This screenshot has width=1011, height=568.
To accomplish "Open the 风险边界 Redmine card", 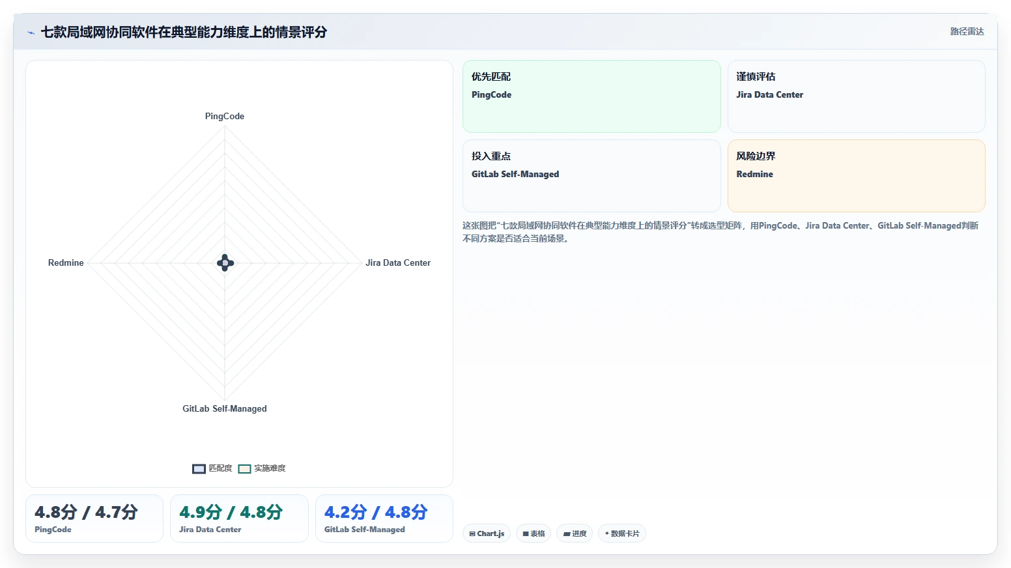I will point(856,176).
